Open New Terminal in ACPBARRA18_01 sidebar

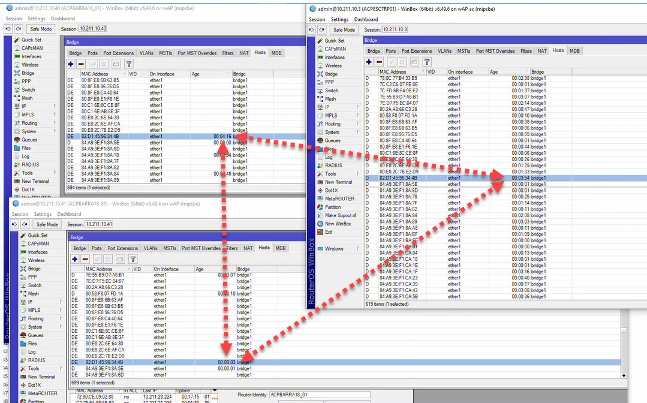click(x=41, y=377)
